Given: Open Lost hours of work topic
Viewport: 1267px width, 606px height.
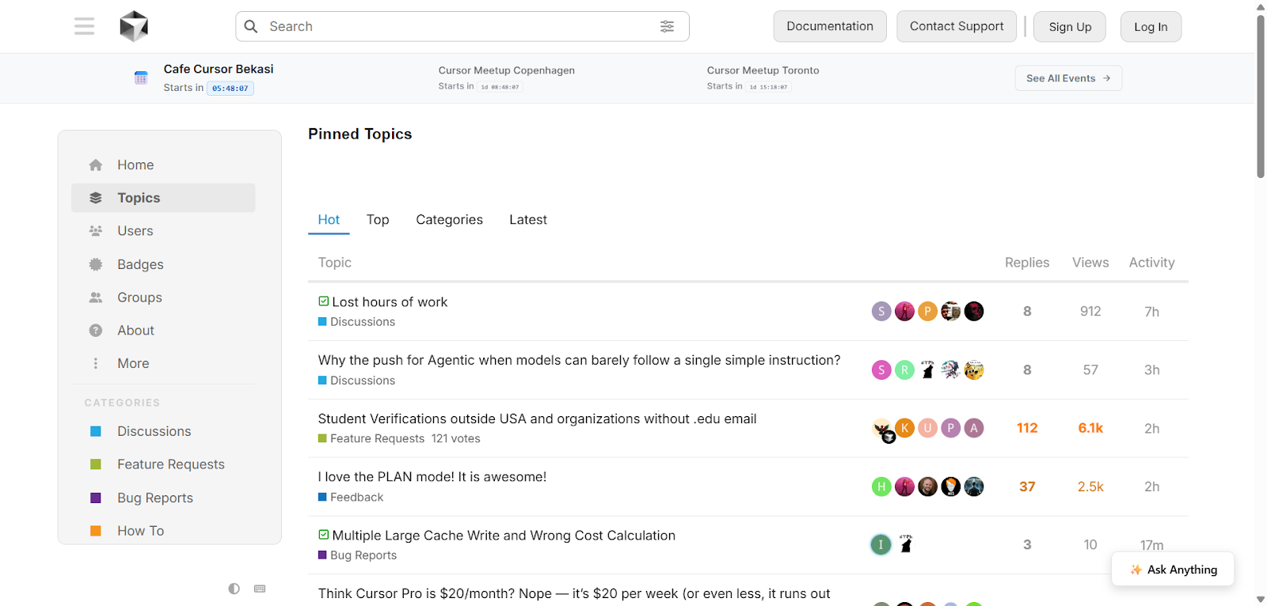Looking at the screenshot, I should 390,301.
